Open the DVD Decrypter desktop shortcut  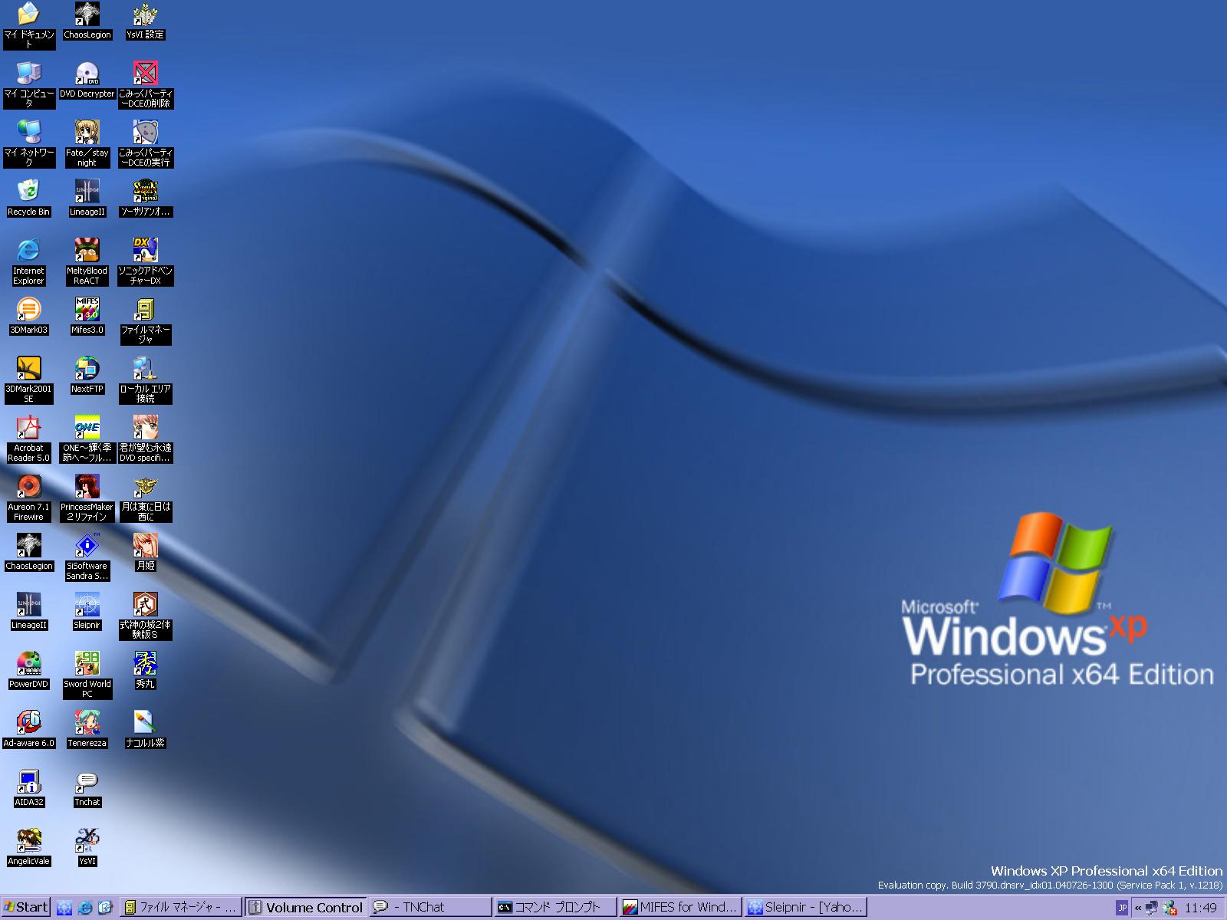tap(87, 74)
